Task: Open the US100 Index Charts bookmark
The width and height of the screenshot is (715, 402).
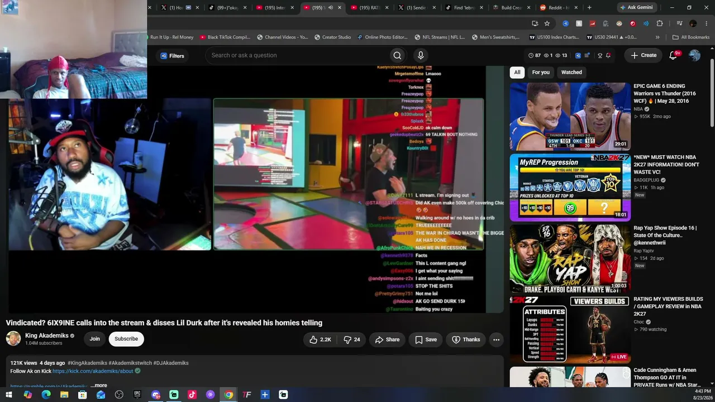Action: tap(554, 37)
